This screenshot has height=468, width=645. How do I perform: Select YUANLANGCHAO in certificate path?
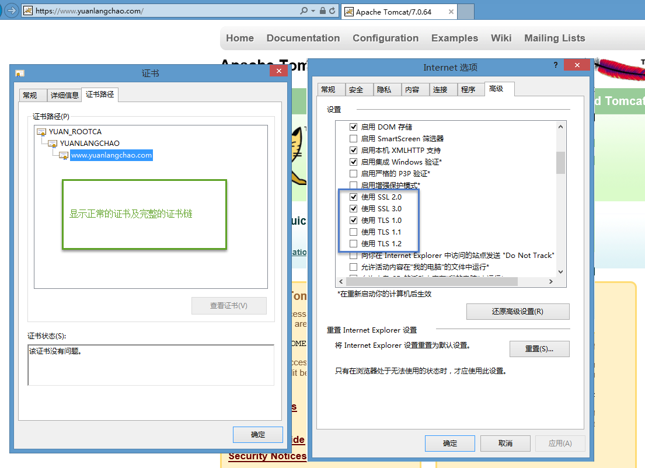click(90, 144)
